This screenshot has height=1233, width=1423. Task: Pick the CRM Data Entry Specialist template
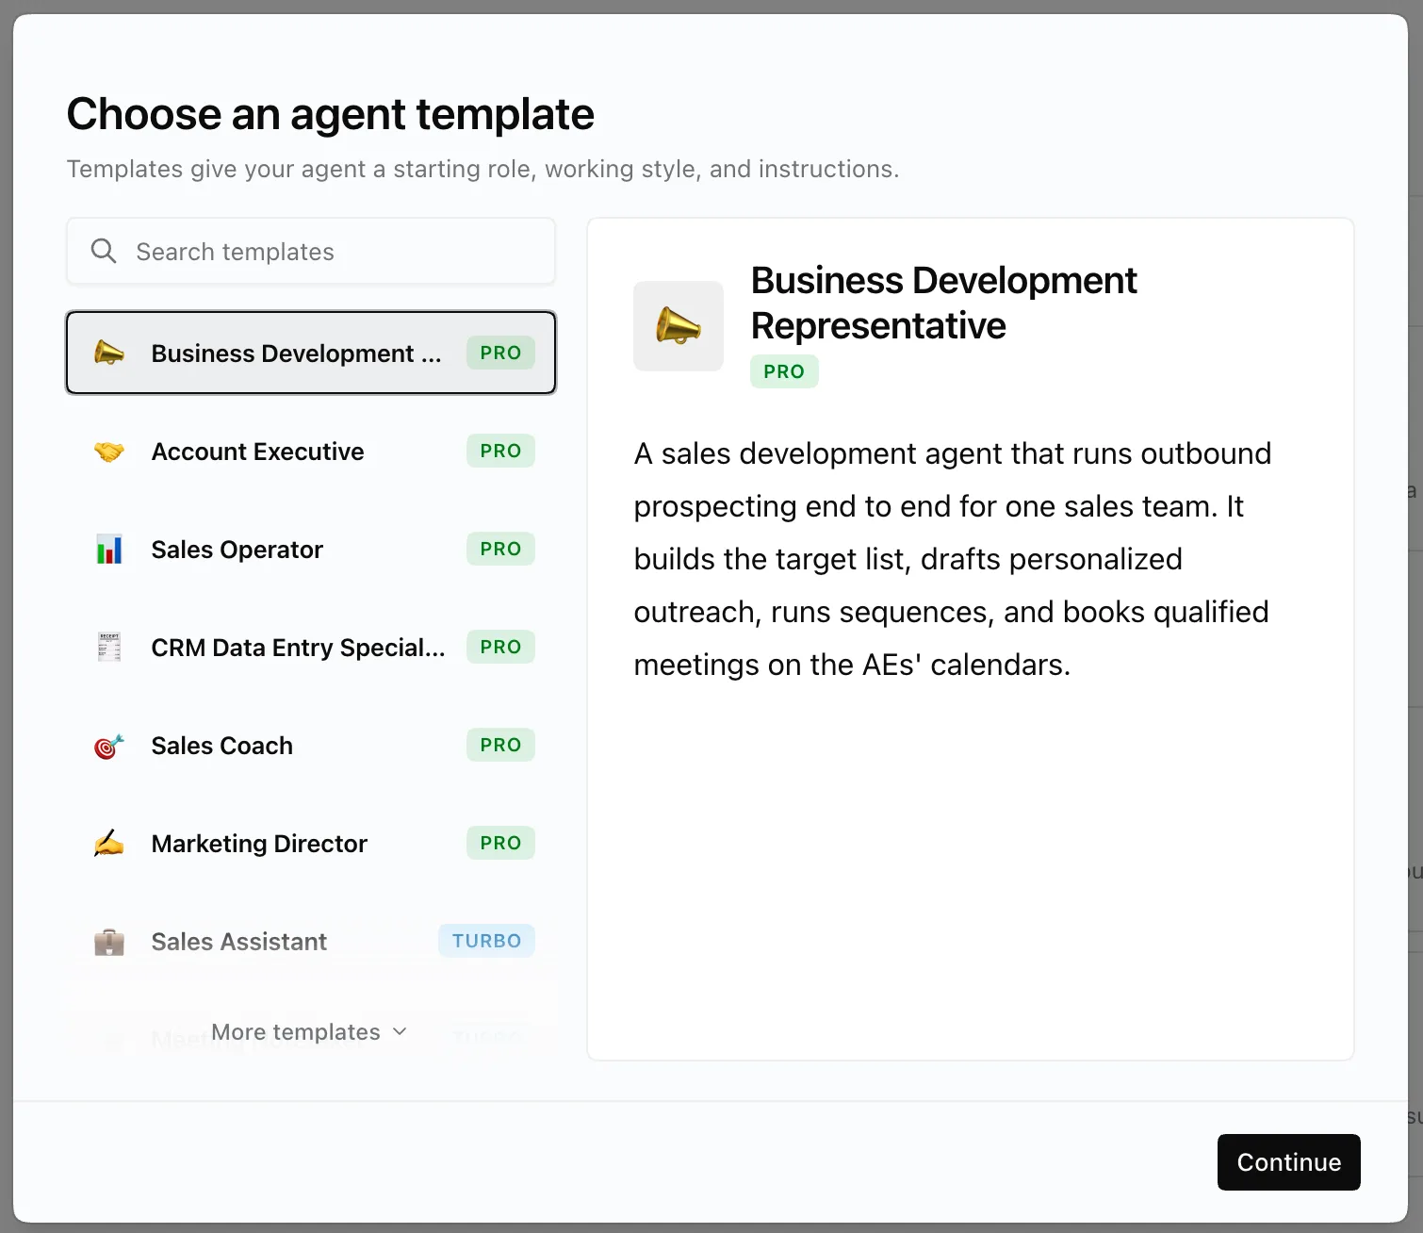click(311, 648)
